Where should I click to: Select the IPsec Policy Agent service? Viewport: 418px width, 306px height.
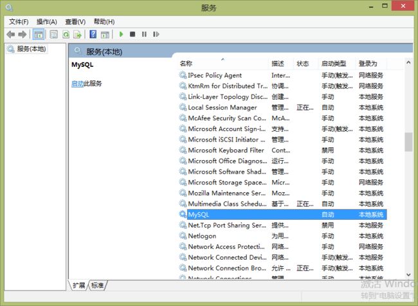click(x=282, y=75)
